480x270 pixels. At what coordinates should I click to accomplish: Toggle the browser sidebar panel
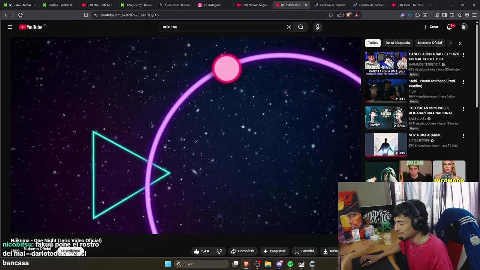coord(444,15)
